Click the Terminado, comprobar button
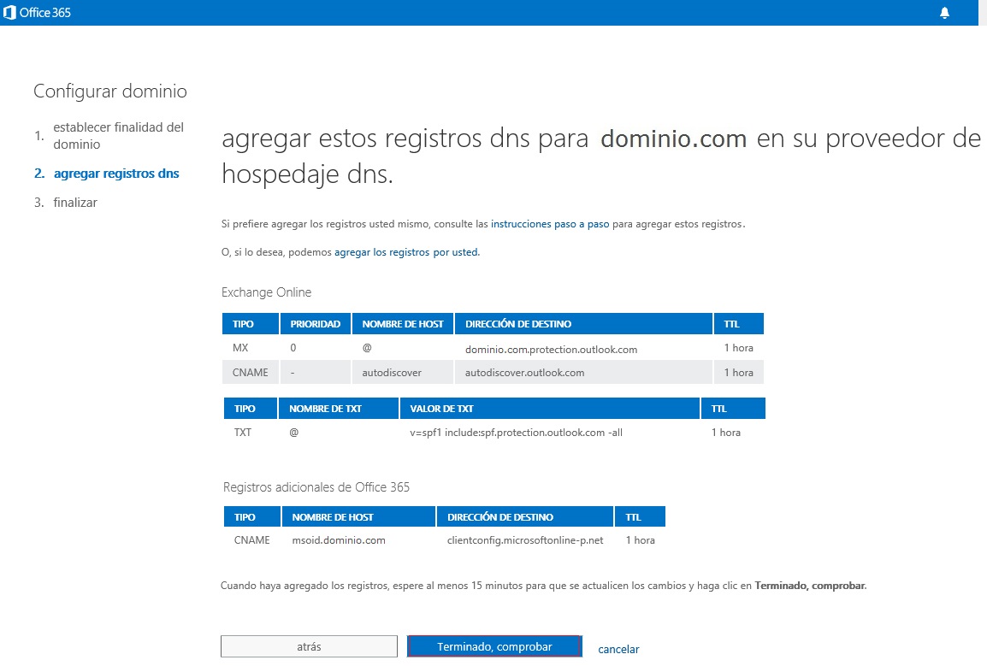This screenshot has width=987, height=666. tap(494, 646)
